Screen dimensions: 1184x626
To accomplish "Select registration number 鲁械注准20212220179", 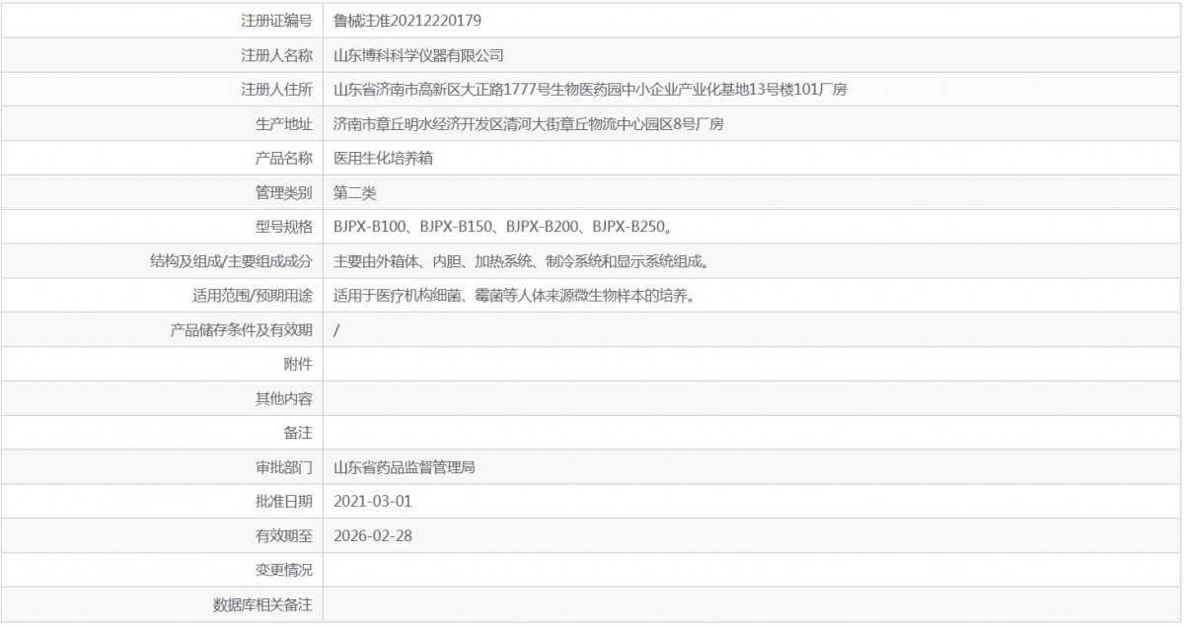I will [407, 20].
